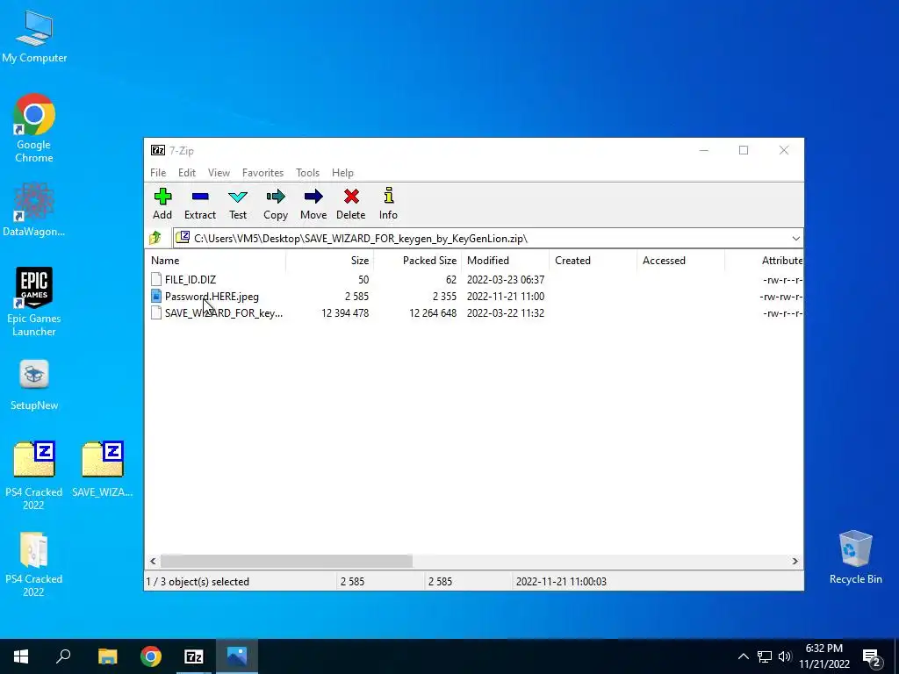Select the Password.HERE.jpeg file name

click(212, 297)
